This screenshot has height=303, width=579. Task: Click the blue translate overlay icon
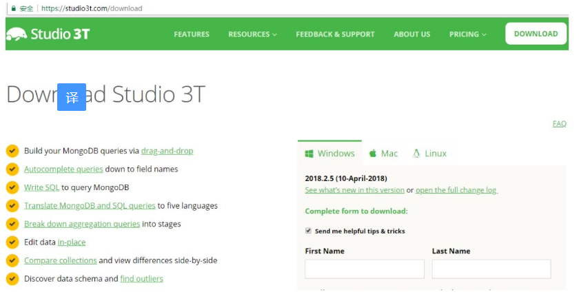[72, 97]
